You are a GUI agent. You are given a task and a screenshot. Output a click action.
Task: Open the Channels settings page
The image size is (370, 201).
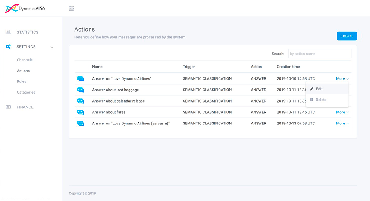(25, 60)
